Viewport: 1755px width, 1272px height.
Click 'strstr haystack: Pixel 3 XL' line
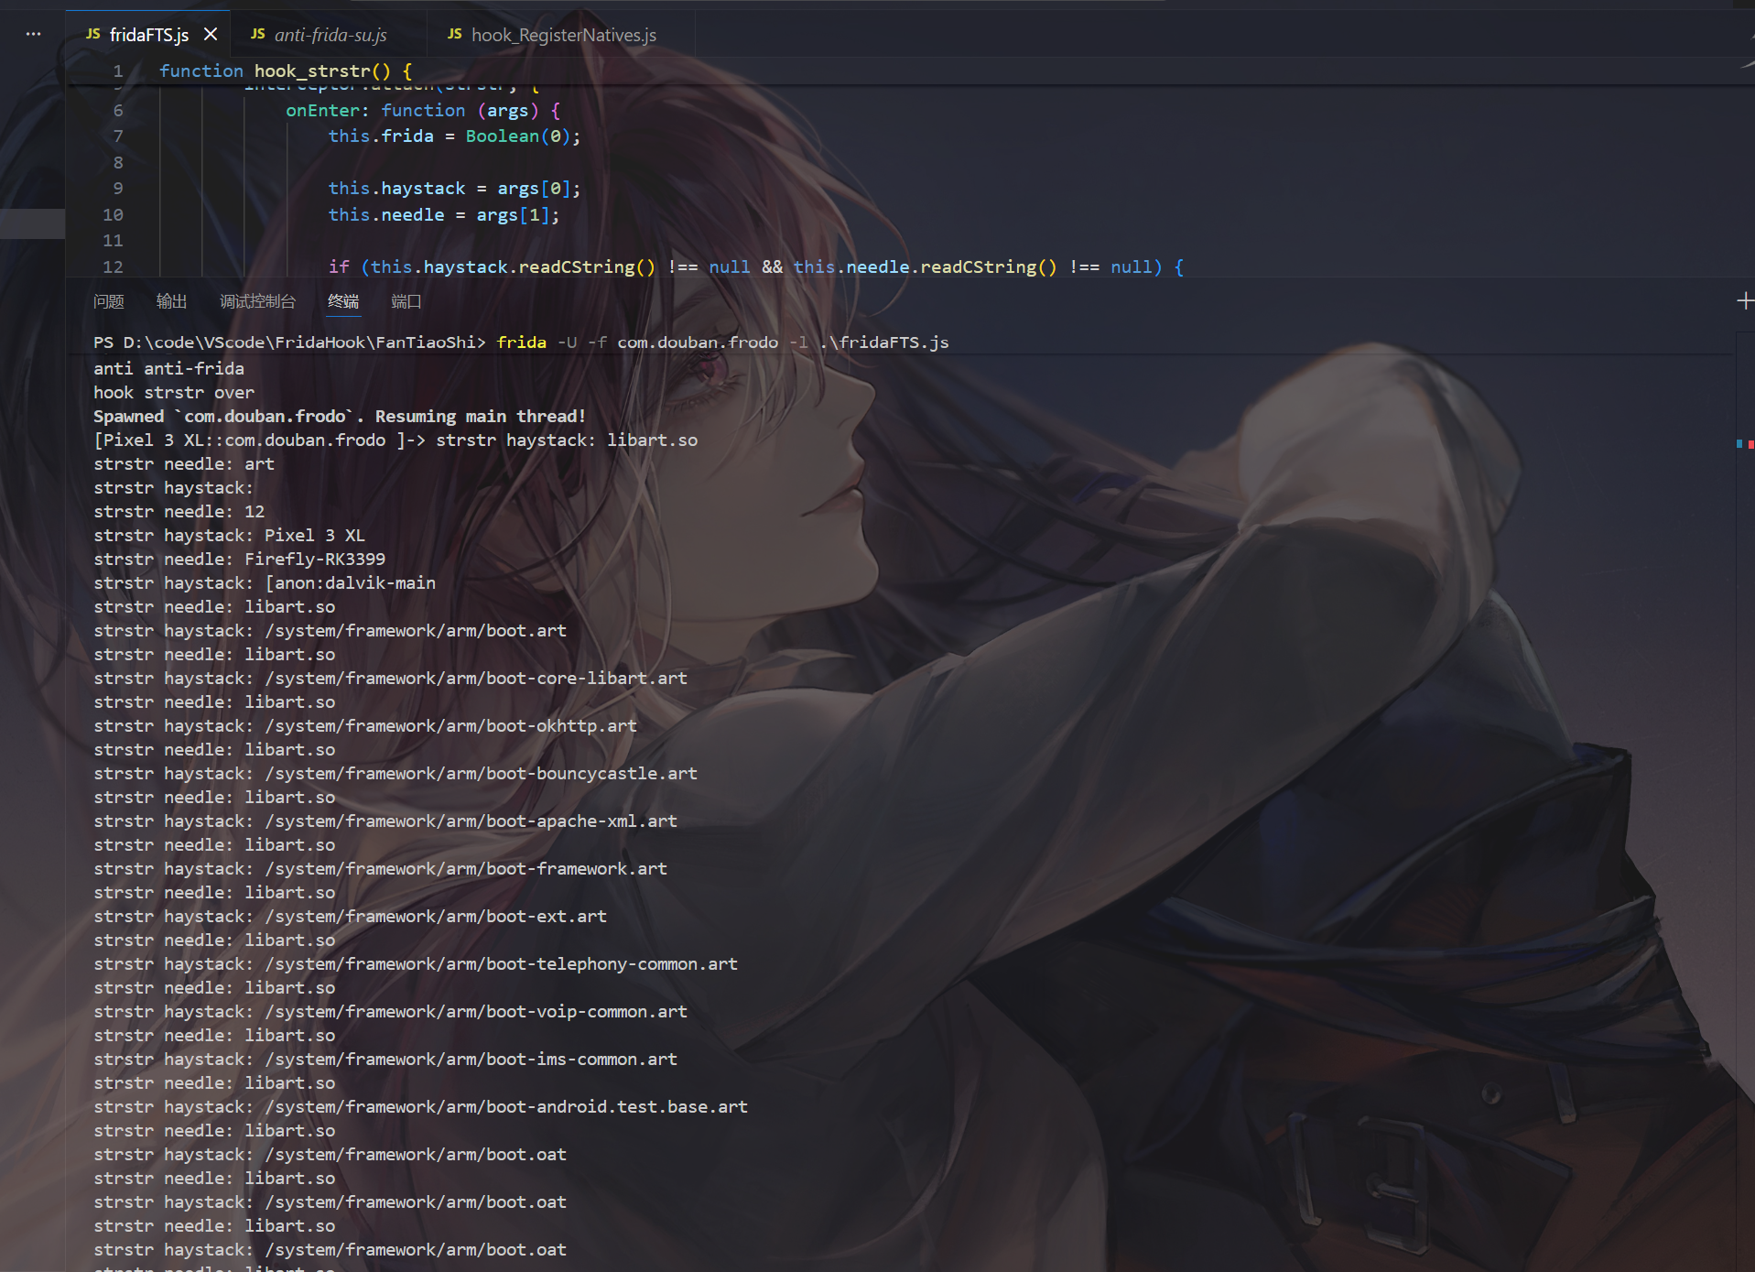click(x=229, y=535)
